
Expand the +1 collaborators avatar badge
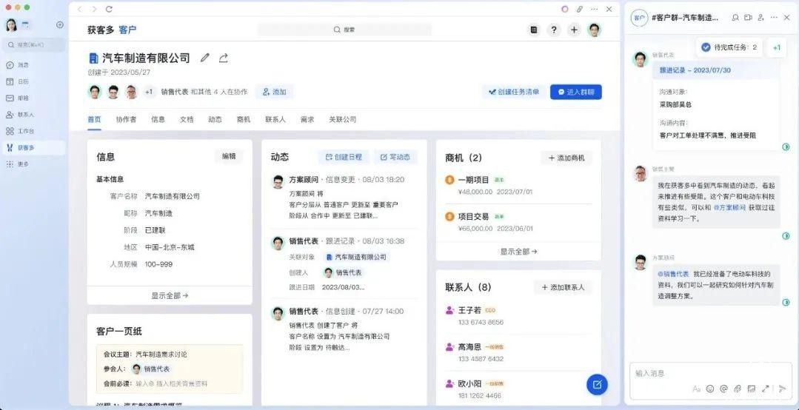click(x=149, y=92)
